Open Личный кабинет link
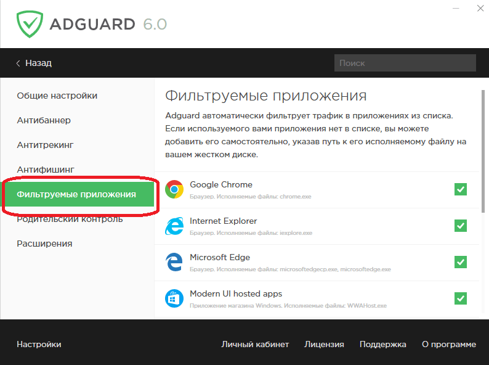Viewport: 489px width, 365px height. click(255, 345)
